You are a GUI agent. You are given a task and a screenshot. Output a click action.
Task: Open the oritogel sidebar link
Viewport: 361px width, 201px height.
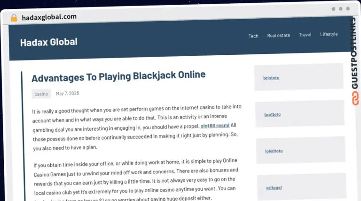point(274,188)
